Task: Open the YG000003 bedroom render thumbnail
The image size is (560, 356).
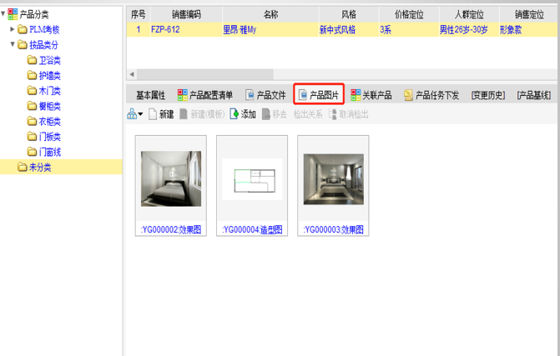Action: [x=334, y=179]
